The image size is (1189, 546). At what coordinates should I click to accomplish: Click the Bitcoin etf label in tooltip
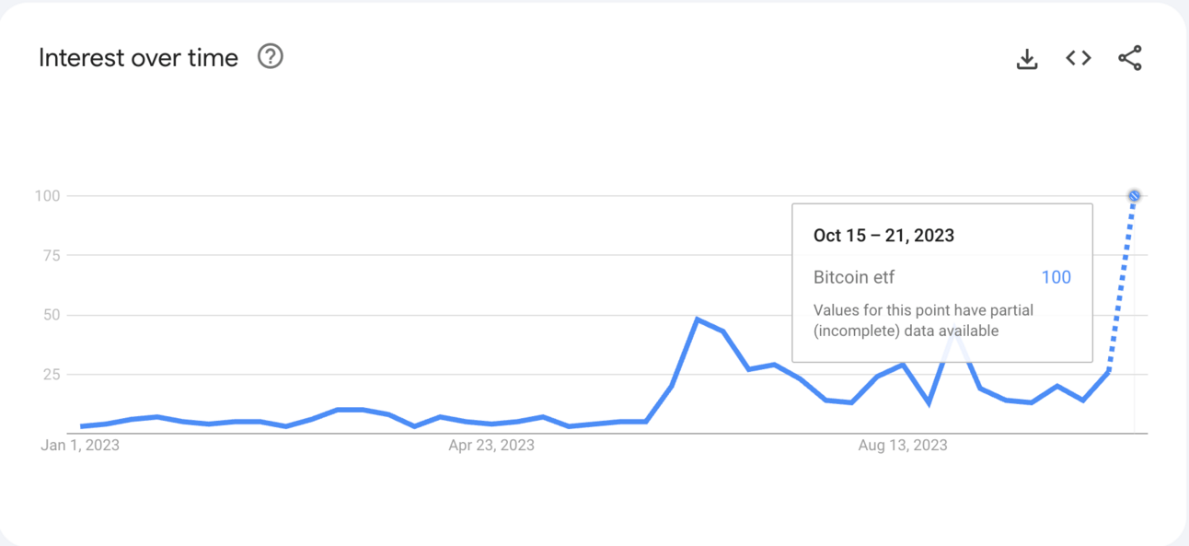(854, 277)
